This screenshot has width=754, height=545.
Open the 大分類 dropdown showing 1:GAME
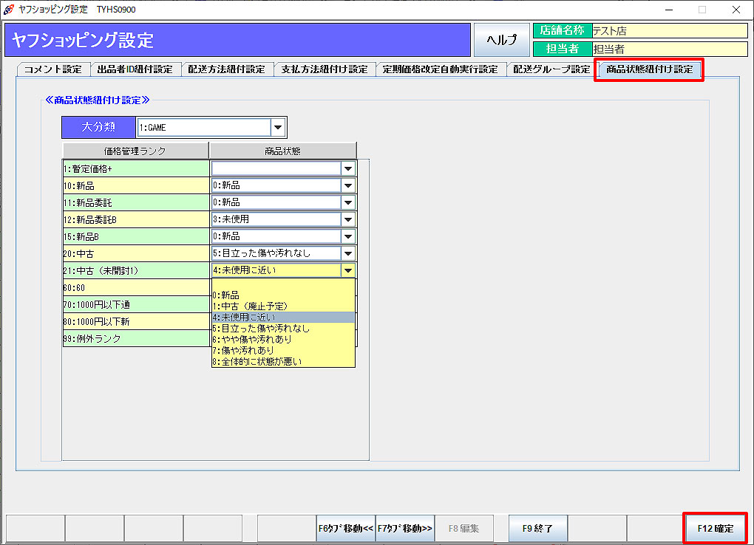(278, 128)
